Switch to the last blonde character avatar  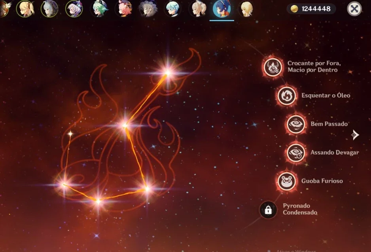pos(246,9)
